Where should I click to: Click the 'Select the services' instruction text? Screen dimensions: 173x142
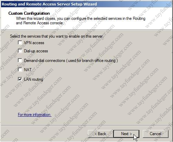tap(57, 36)
